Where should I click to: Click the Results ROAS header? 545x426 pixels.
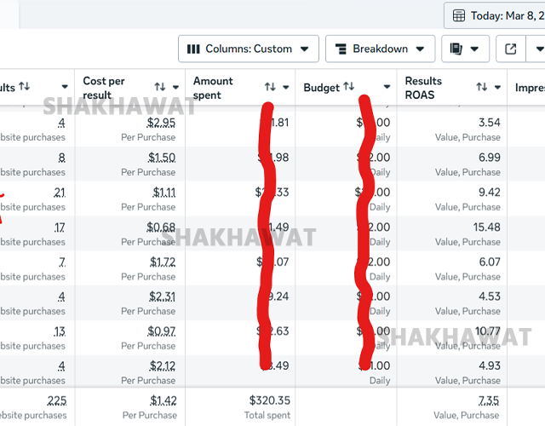tap(423, 88)
